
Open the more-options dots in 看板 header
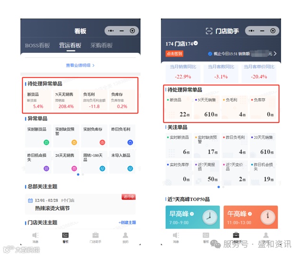(x=111, y=31)
